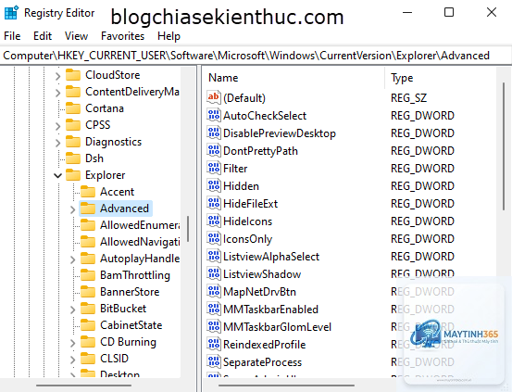Viewport: 512px width, 392px height.
Task: Collapse the Explorer key
Action: tap(57, 175)
